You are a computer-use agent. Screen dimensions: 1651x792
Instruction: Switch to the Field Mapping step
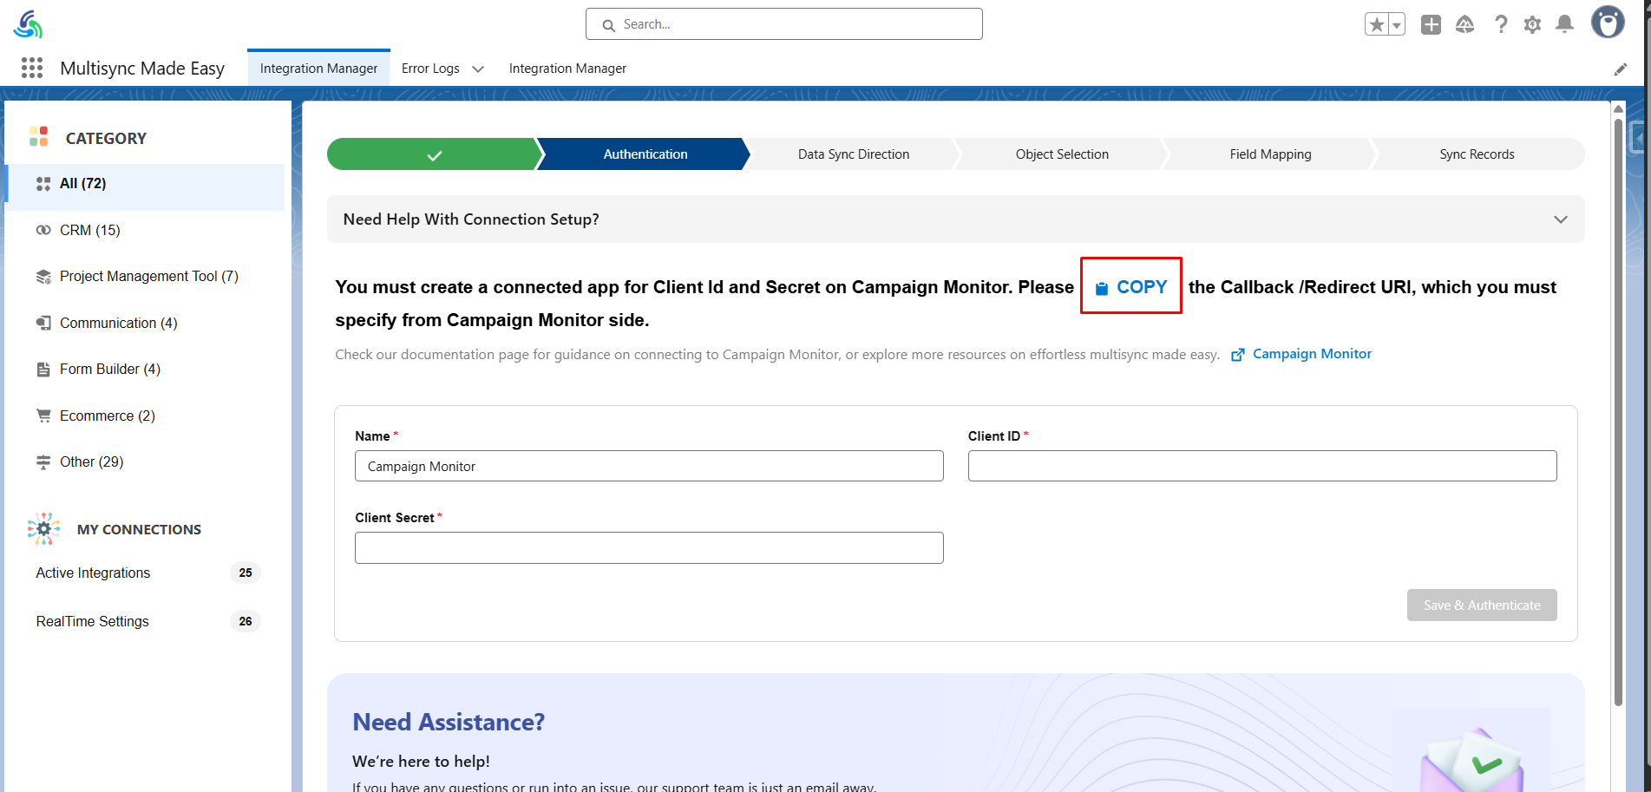[x=1269, y=154]
